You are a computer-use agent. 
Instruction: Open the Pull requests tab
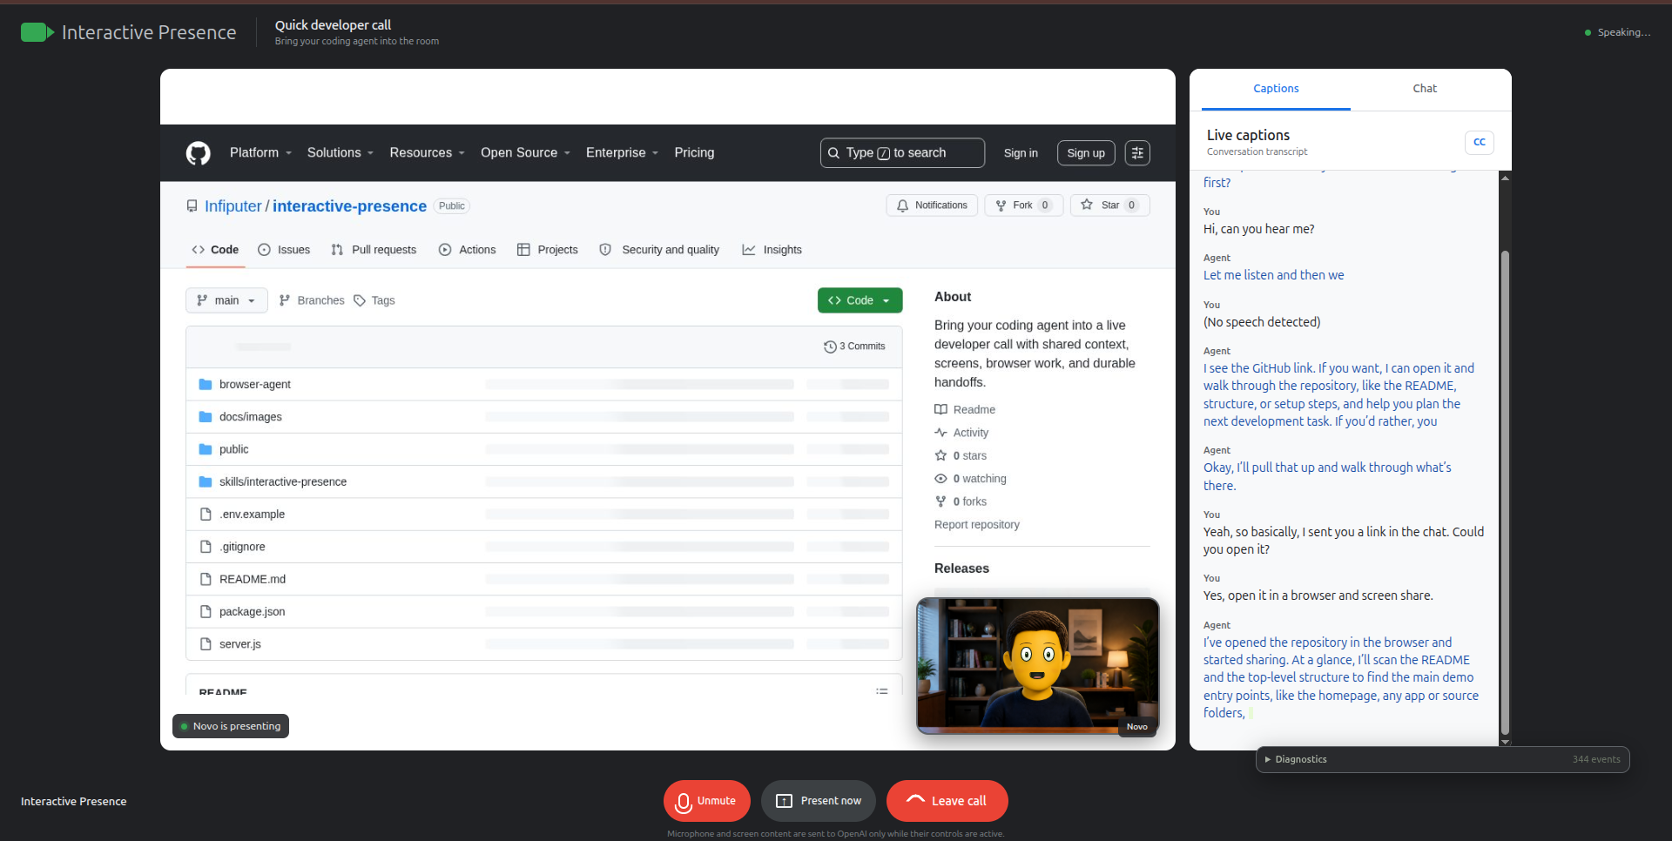click(374, 250)
